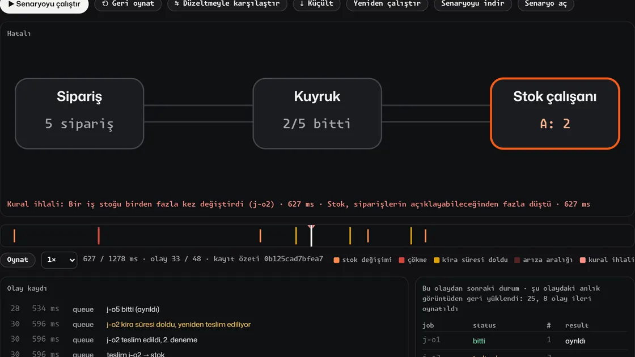The height and width of the screenshot is (357, 635).
Task: Click the kayıt özeti 0b125cad7bfea7 text
Action: (268, 258)
